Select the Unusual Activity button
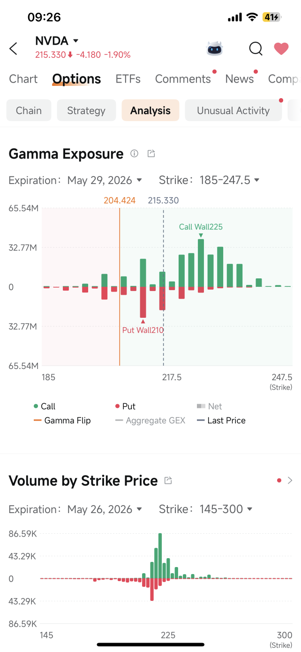Viewport: 301px width, 652px height. [233, 111]
